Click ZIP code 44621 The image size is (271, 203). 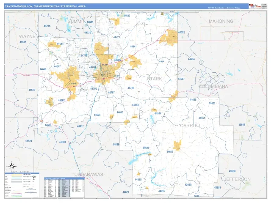tap(126, 192)
